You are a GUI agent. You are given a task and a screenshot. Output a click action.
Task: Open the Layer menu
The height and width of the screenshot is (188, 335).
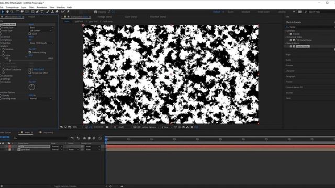click(24, 7)
